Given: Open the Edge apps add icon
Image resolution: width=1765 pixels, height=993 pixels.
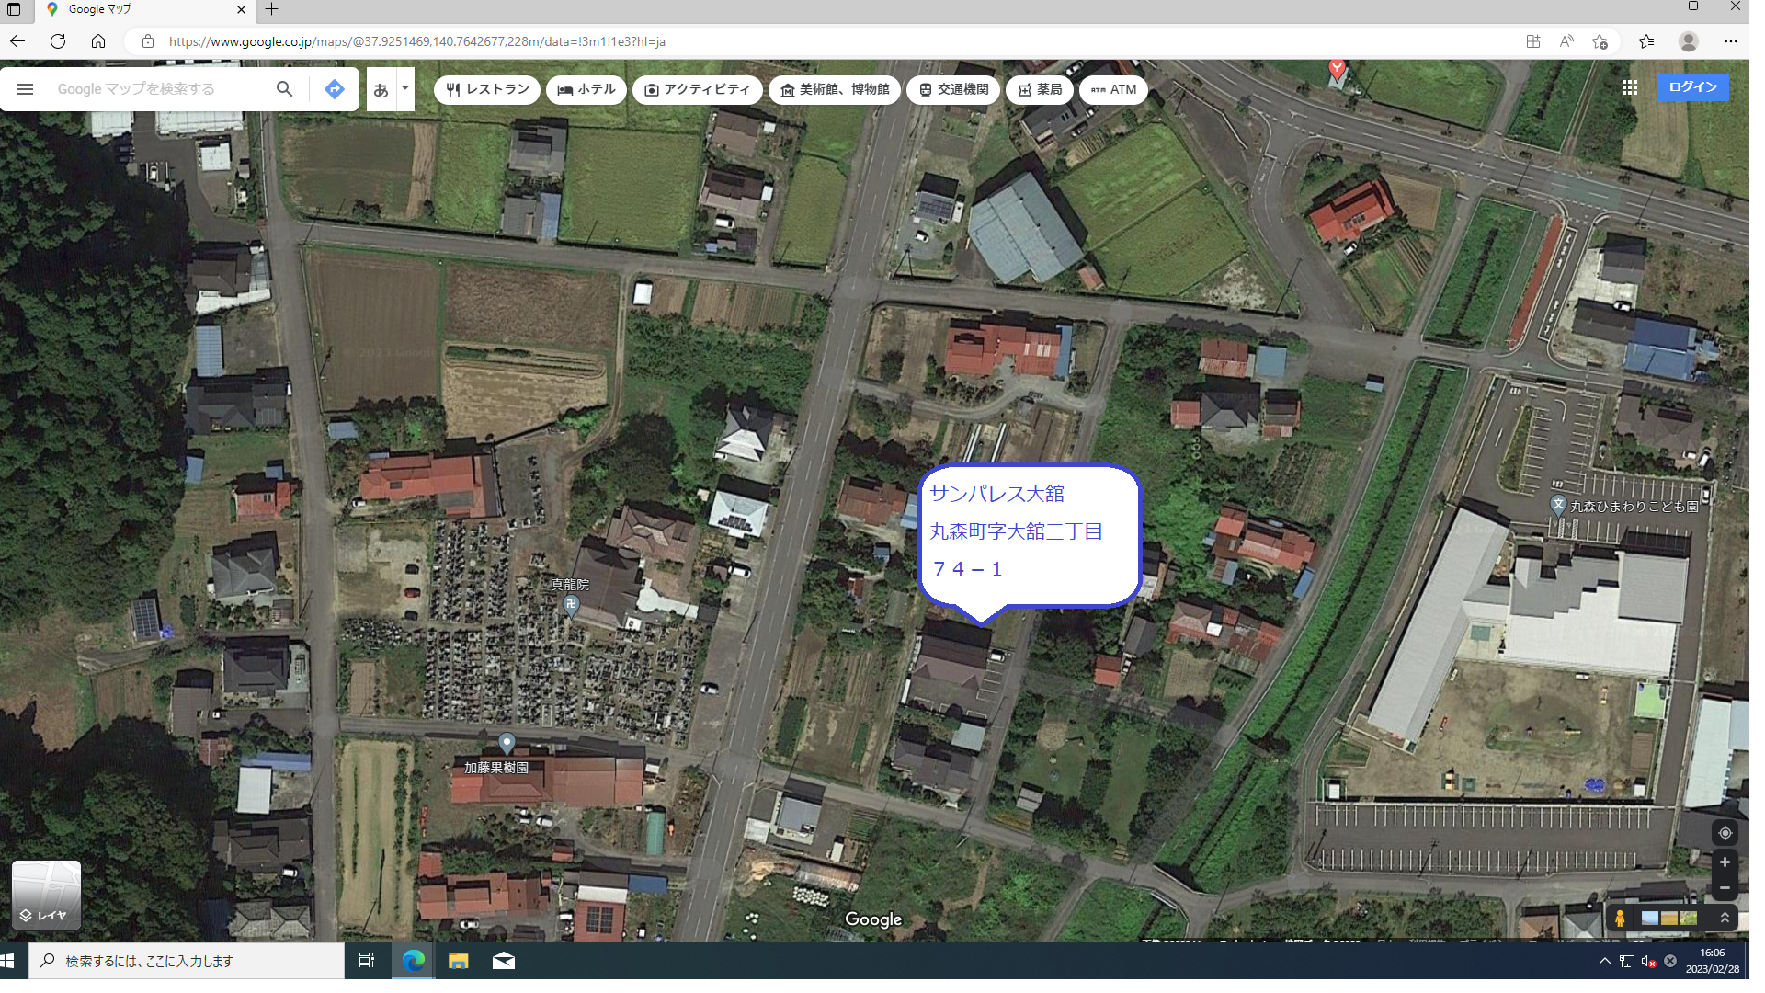Looking at the screenshot, I should coord(1532,41).
